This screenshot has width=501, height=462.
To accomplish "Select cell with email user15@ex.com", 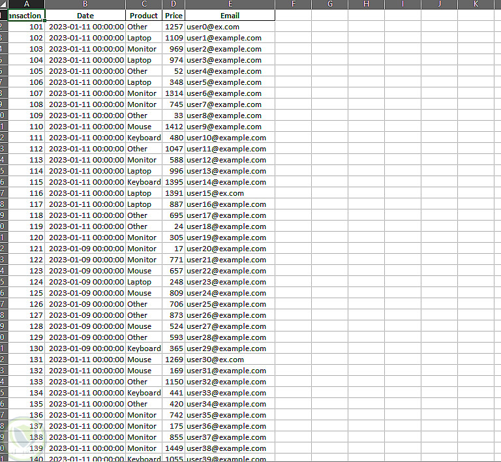I will tap(230, 193).
